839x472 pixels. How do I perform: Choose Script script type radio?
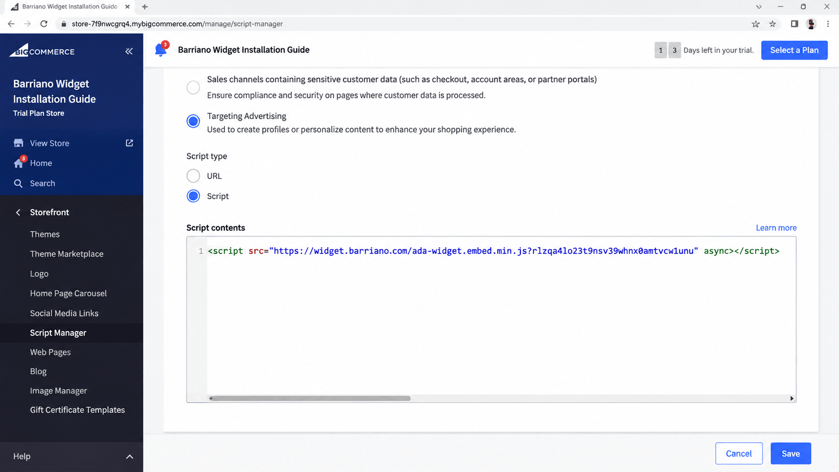[x=193, y=196]
